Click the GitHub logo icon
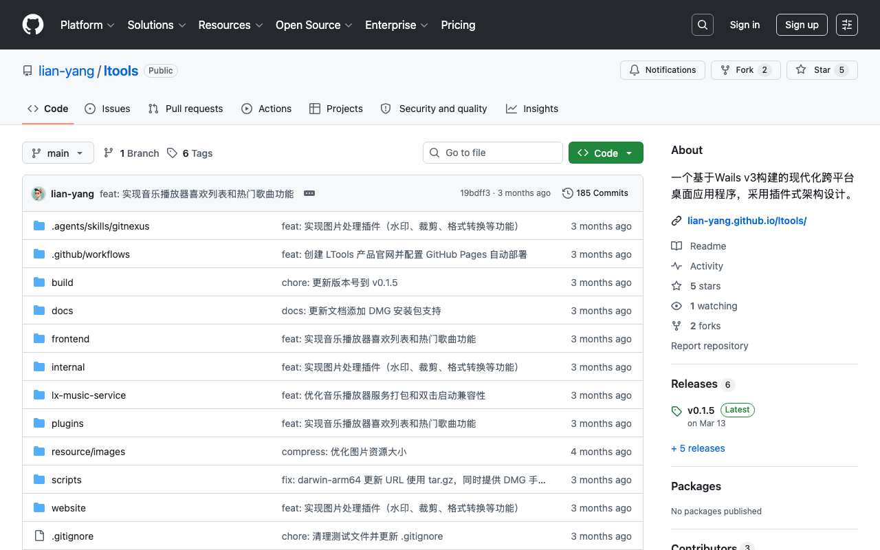Image resolution: width=880 pixels, height=550 pixels. click(x=33, y=25)
